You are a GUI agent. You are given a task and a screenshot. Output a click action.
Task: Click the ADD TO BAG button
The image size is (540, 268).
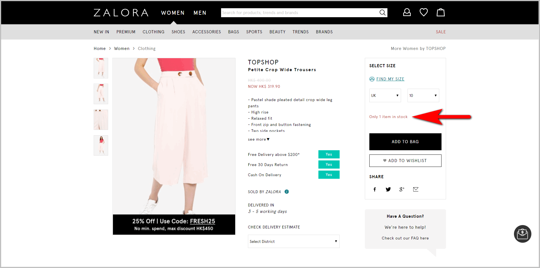pos(405,141)
